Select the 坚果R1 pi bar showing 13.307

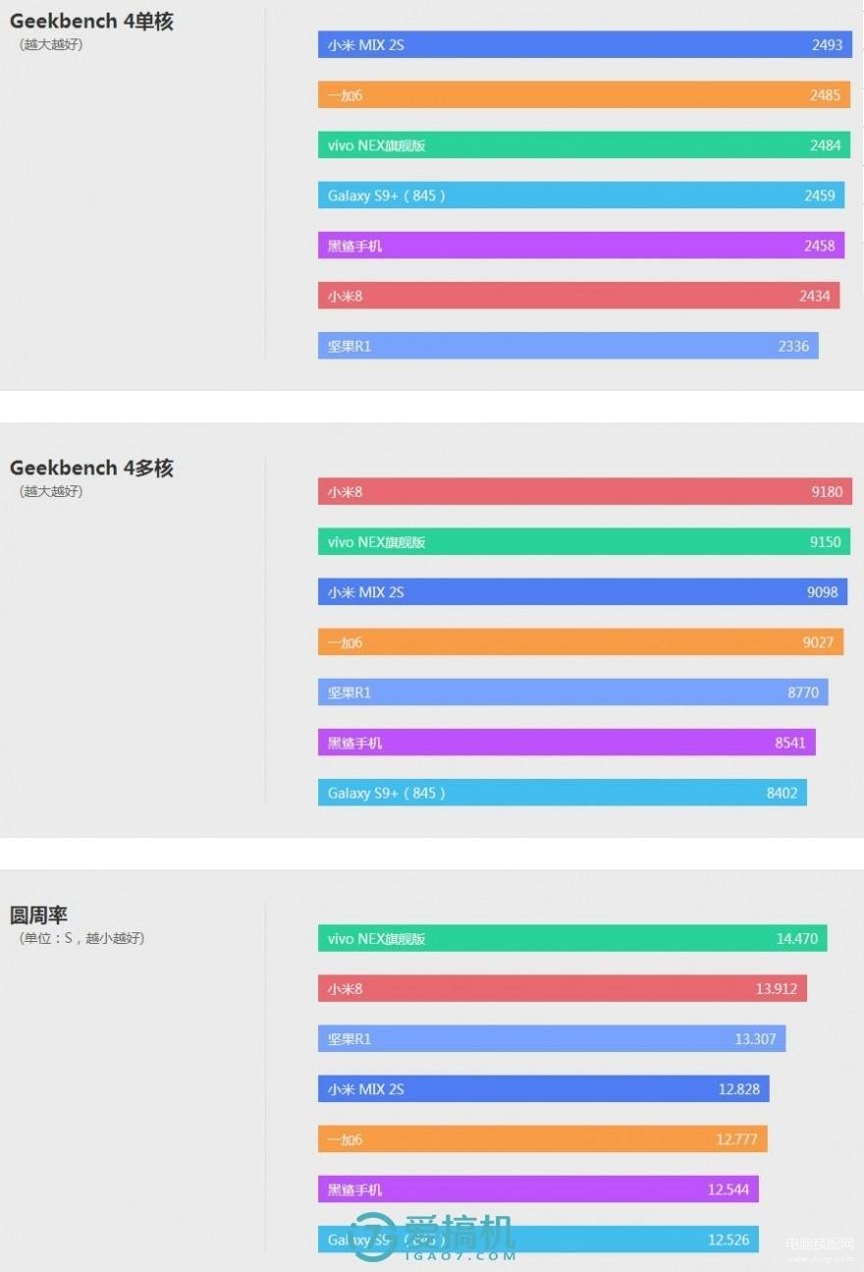(552, 1038)
